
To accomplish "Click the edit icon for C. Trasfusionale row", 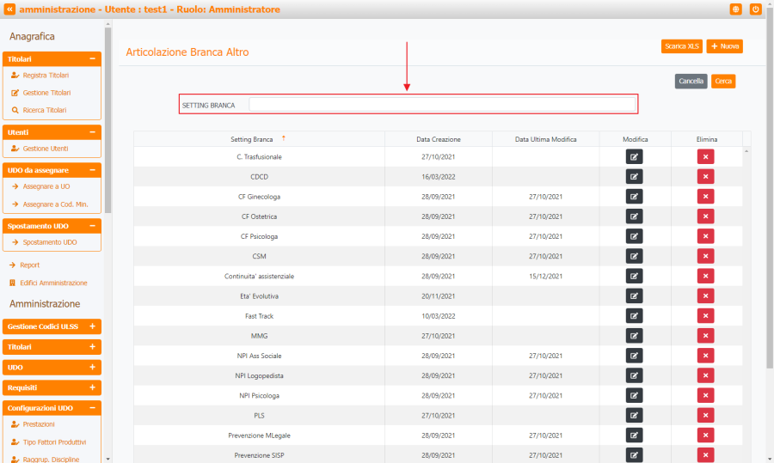I will point(634,156).
